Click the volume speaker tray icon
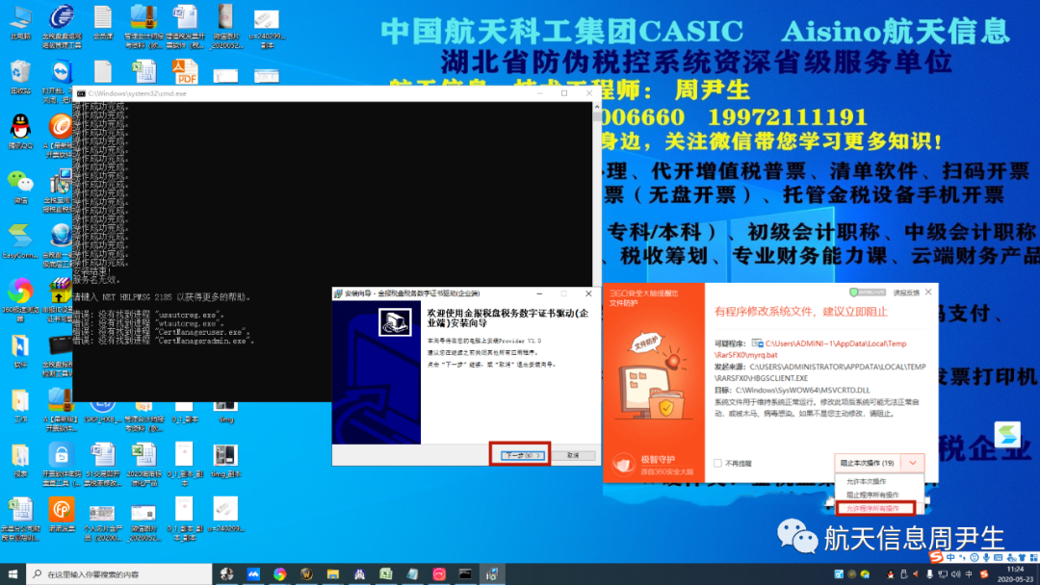This screenshot has height=585, width=1040. pyautogui.click(x=955, y=574)
